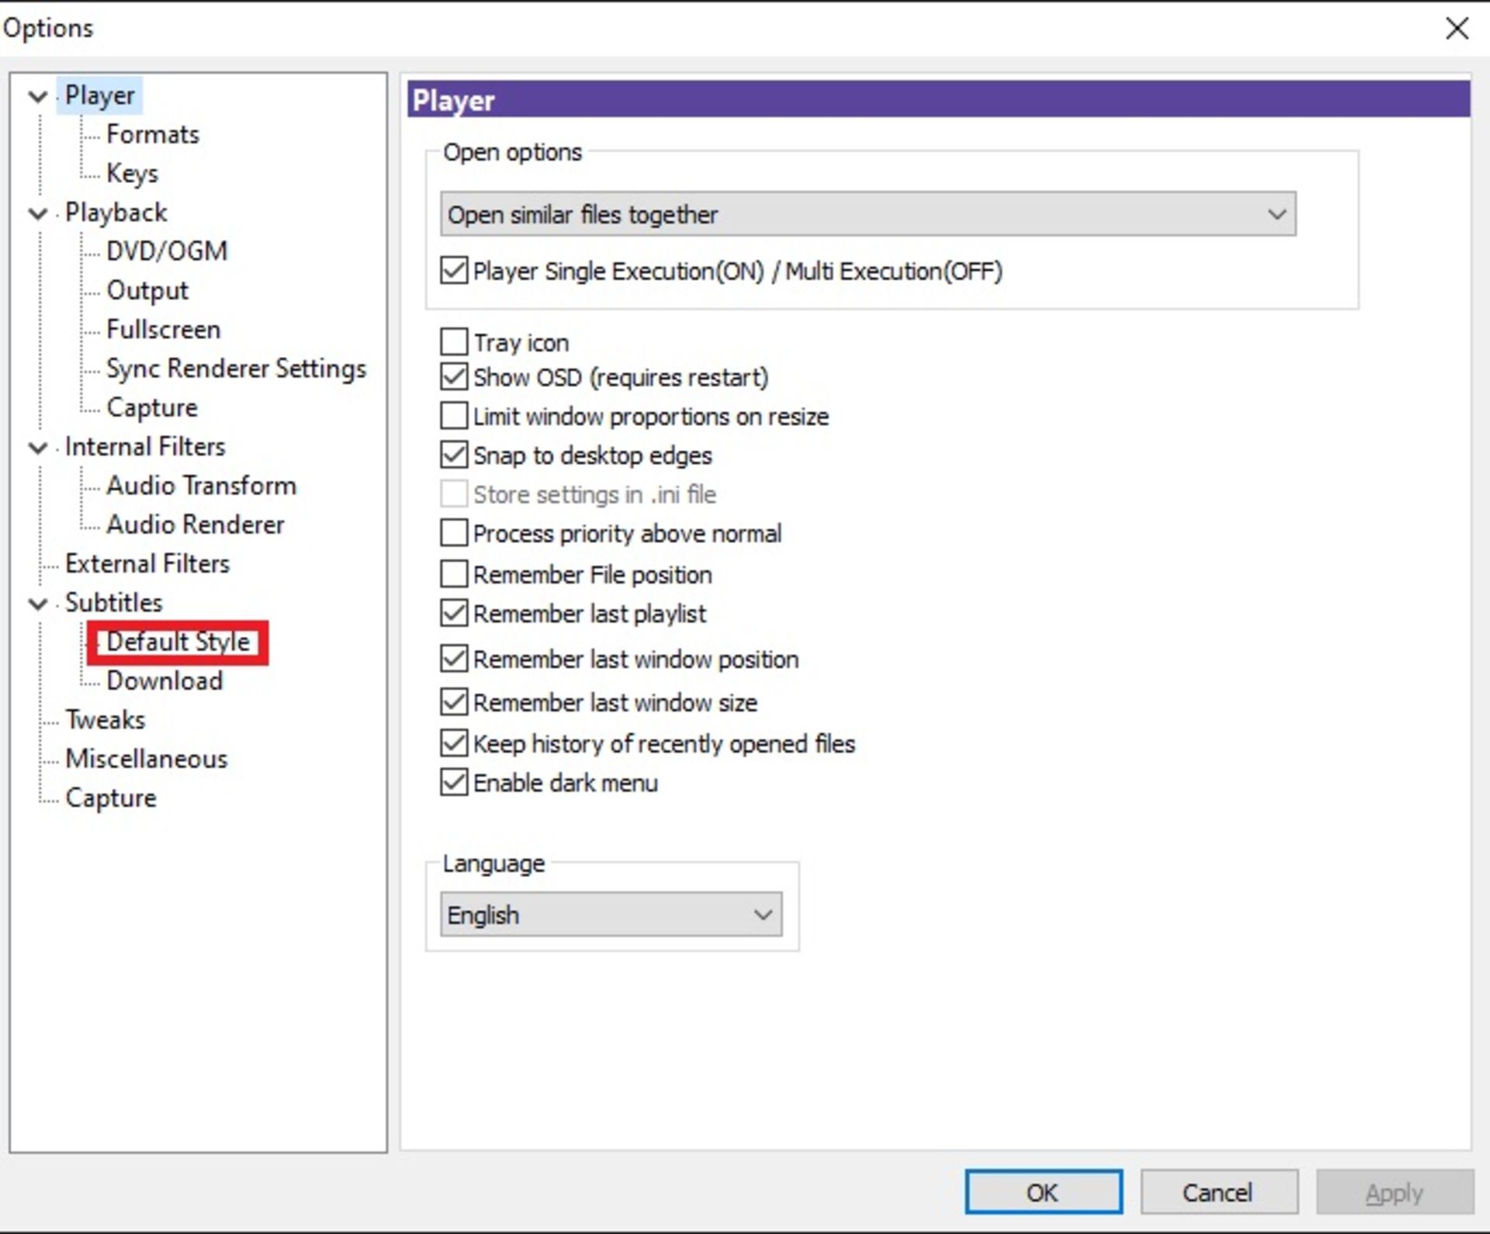Uncheck Show OSD option
1490x1234 pixels.
(x=454, y=377)
